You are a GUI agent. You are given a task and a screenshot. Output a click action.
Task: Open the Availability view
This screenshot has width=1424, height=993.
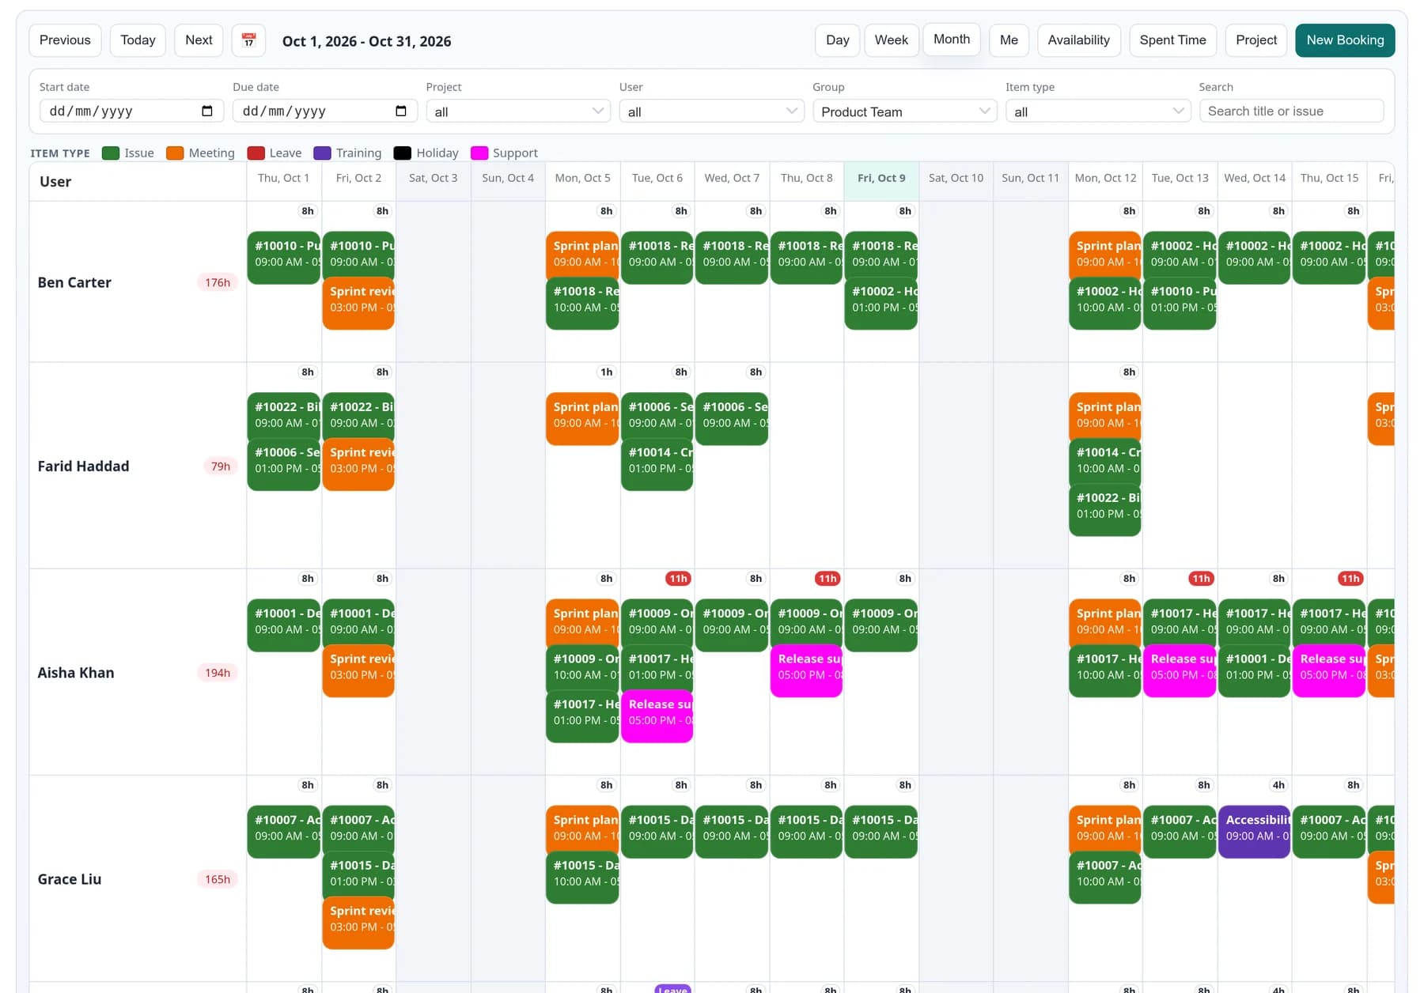point(1078,40)
